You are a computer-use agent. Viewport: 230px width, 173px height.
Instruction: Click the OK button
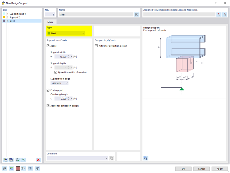[183, 169]
